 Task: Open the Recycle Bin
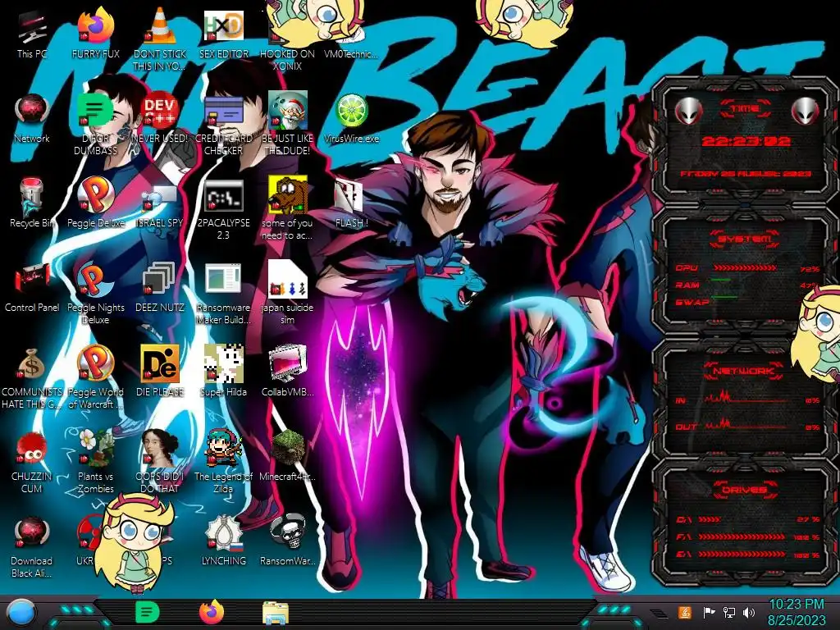coord(31,203)
